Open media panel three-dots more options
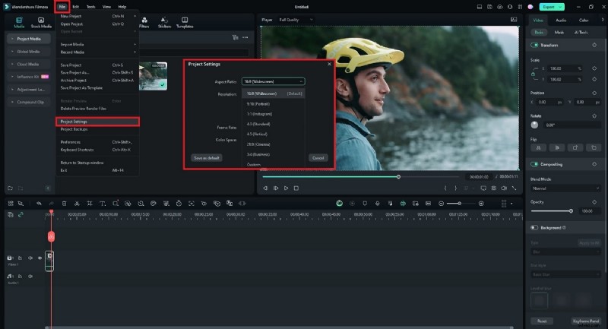 coord(245,37)
